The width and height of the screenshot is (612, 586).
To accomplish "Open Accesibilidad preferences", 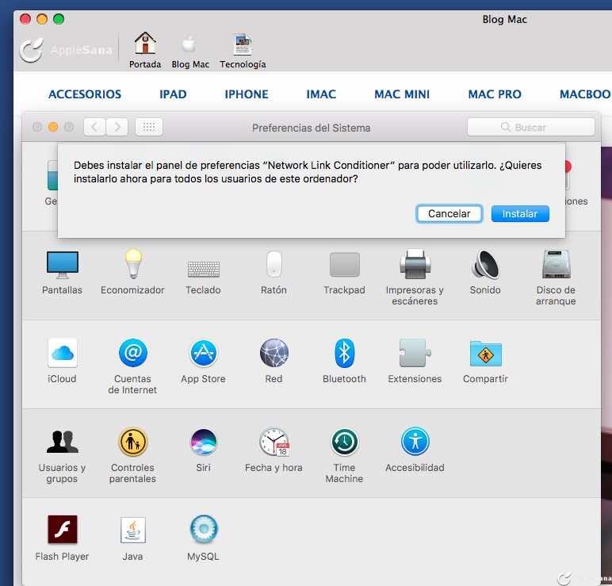I will 415,450.
